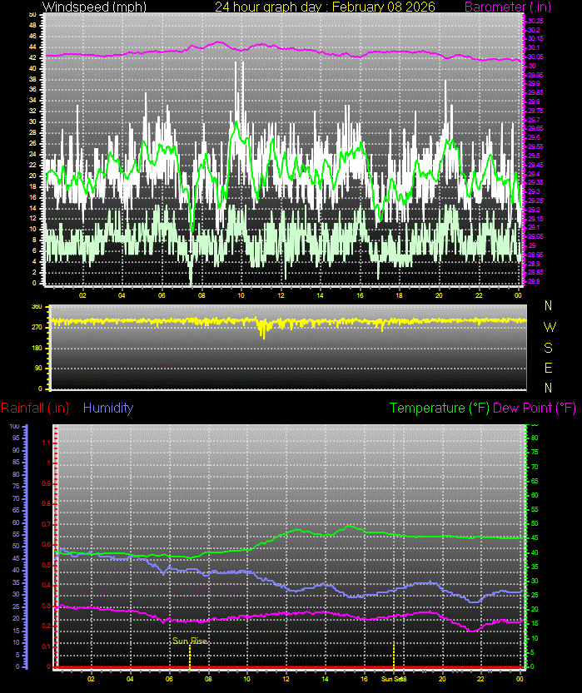582x693 pixels.
Task: Click 270 on the wind direction axis
Action: (x=37, y=328)
